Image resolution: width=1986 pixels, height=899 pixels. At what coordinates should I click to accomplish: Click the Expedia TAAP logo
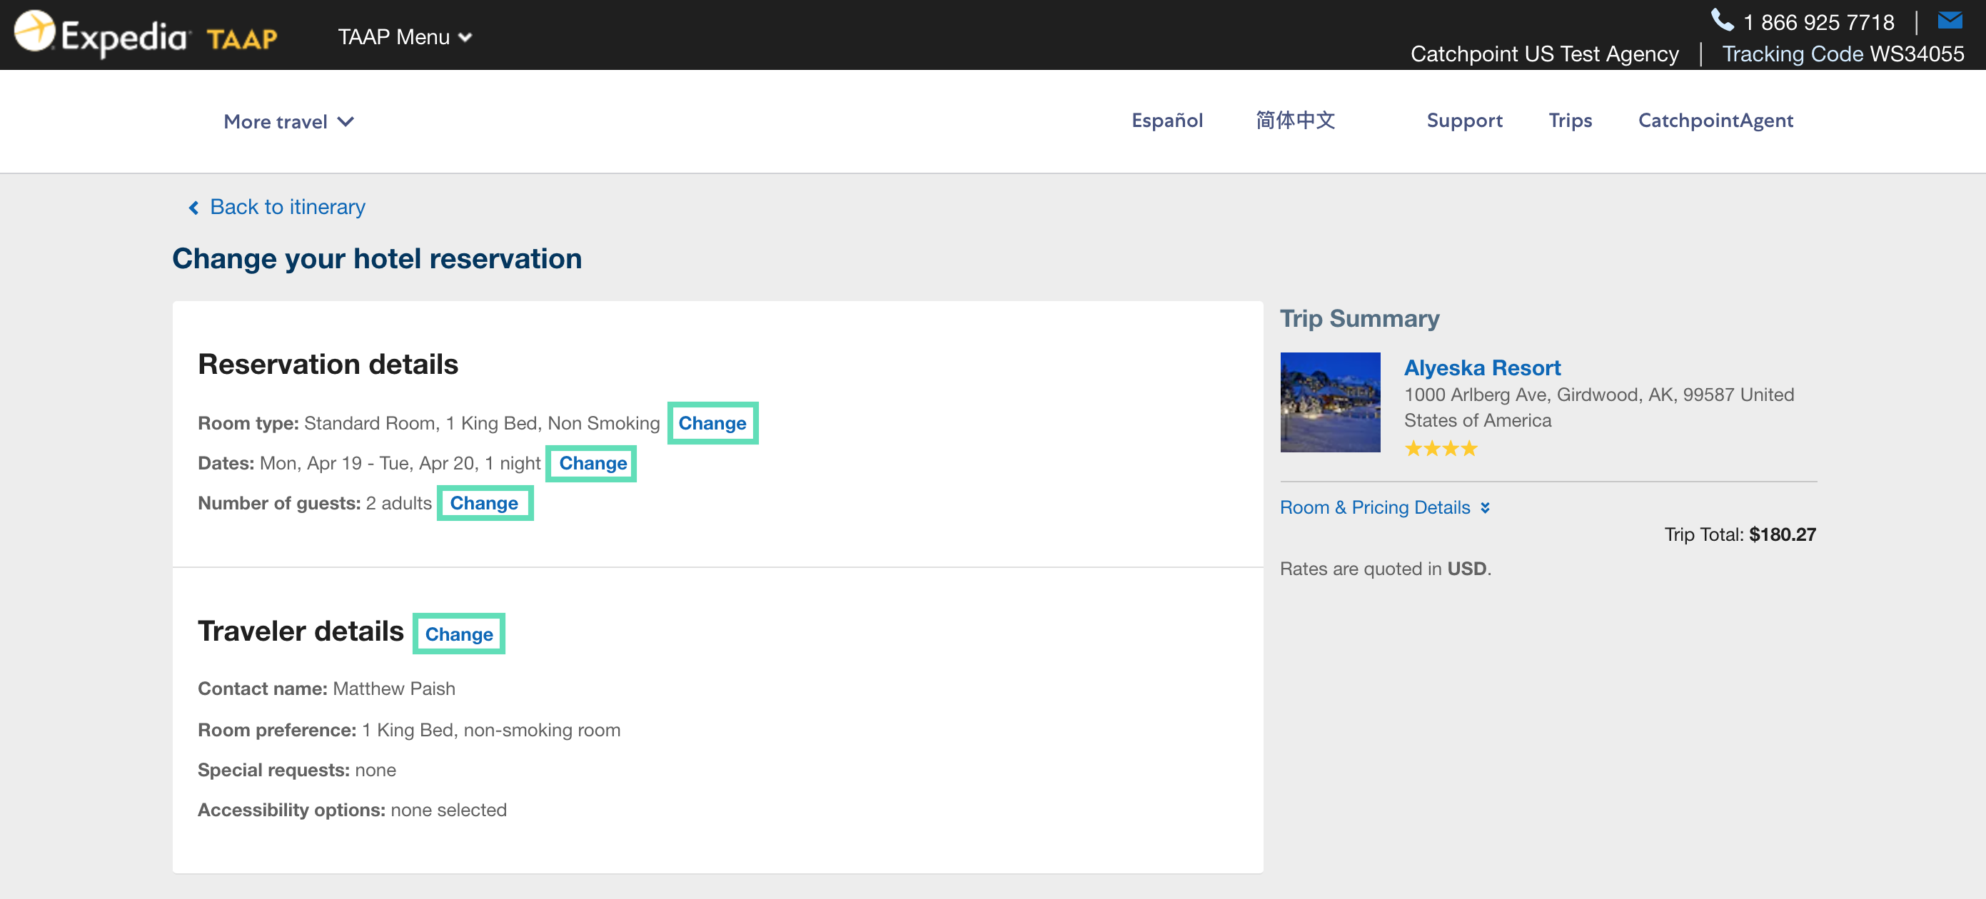[x=146, y=35]
